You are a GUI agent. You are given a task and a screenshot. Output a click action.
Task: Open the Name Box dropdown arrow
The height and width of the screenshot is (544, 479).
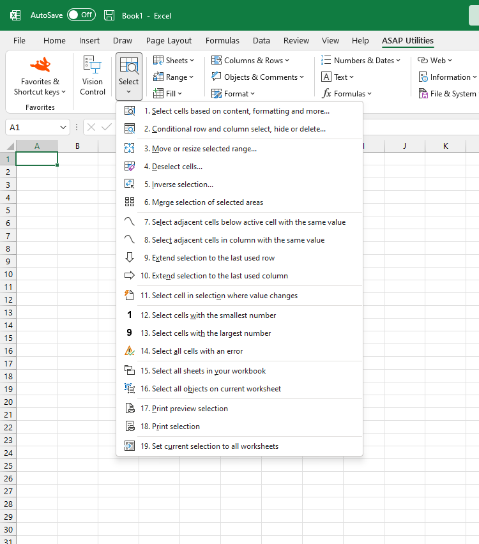(x=63, y=127)
